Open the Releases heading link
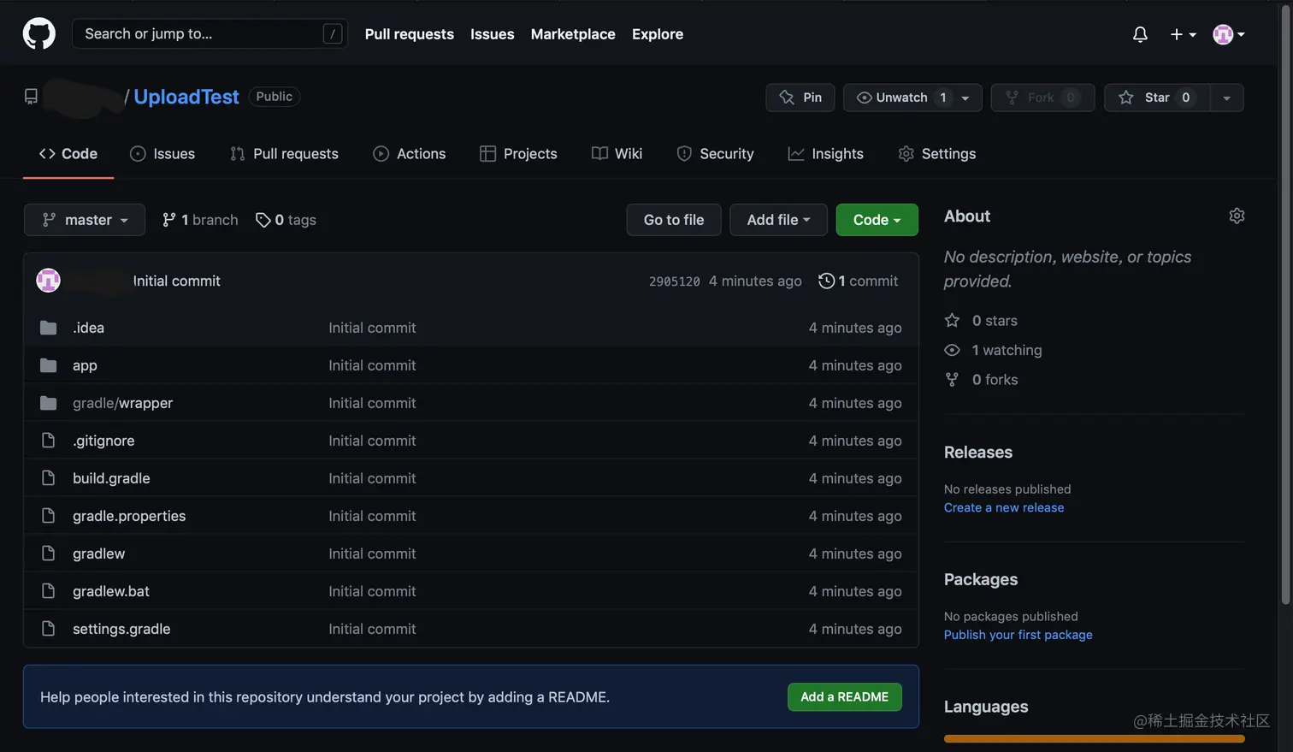The width and height of the screenshot is (1293, 752). [x=977, y=452]
